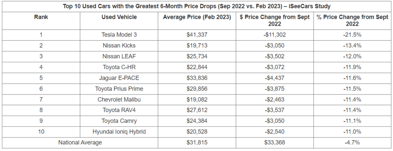Click the Hyundai Ioniq Hybrid entry

tap(119, 131)
